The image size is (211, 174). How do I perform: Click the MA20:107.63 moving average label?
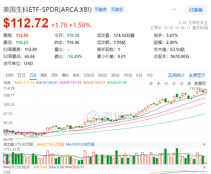[x=71, y=83]
